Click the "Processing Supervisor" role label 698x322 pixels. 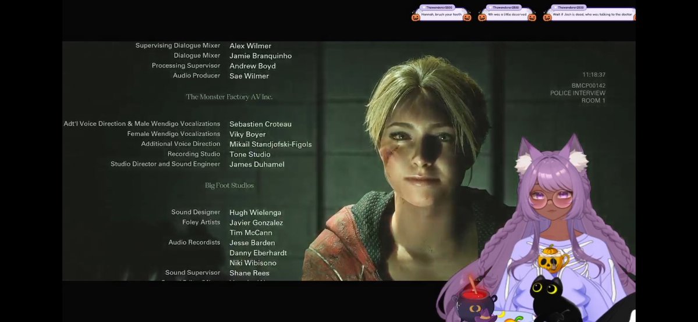point(186,65)
